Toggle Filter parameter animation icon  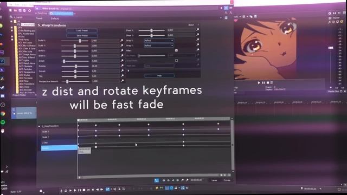(x=197, y=50)
